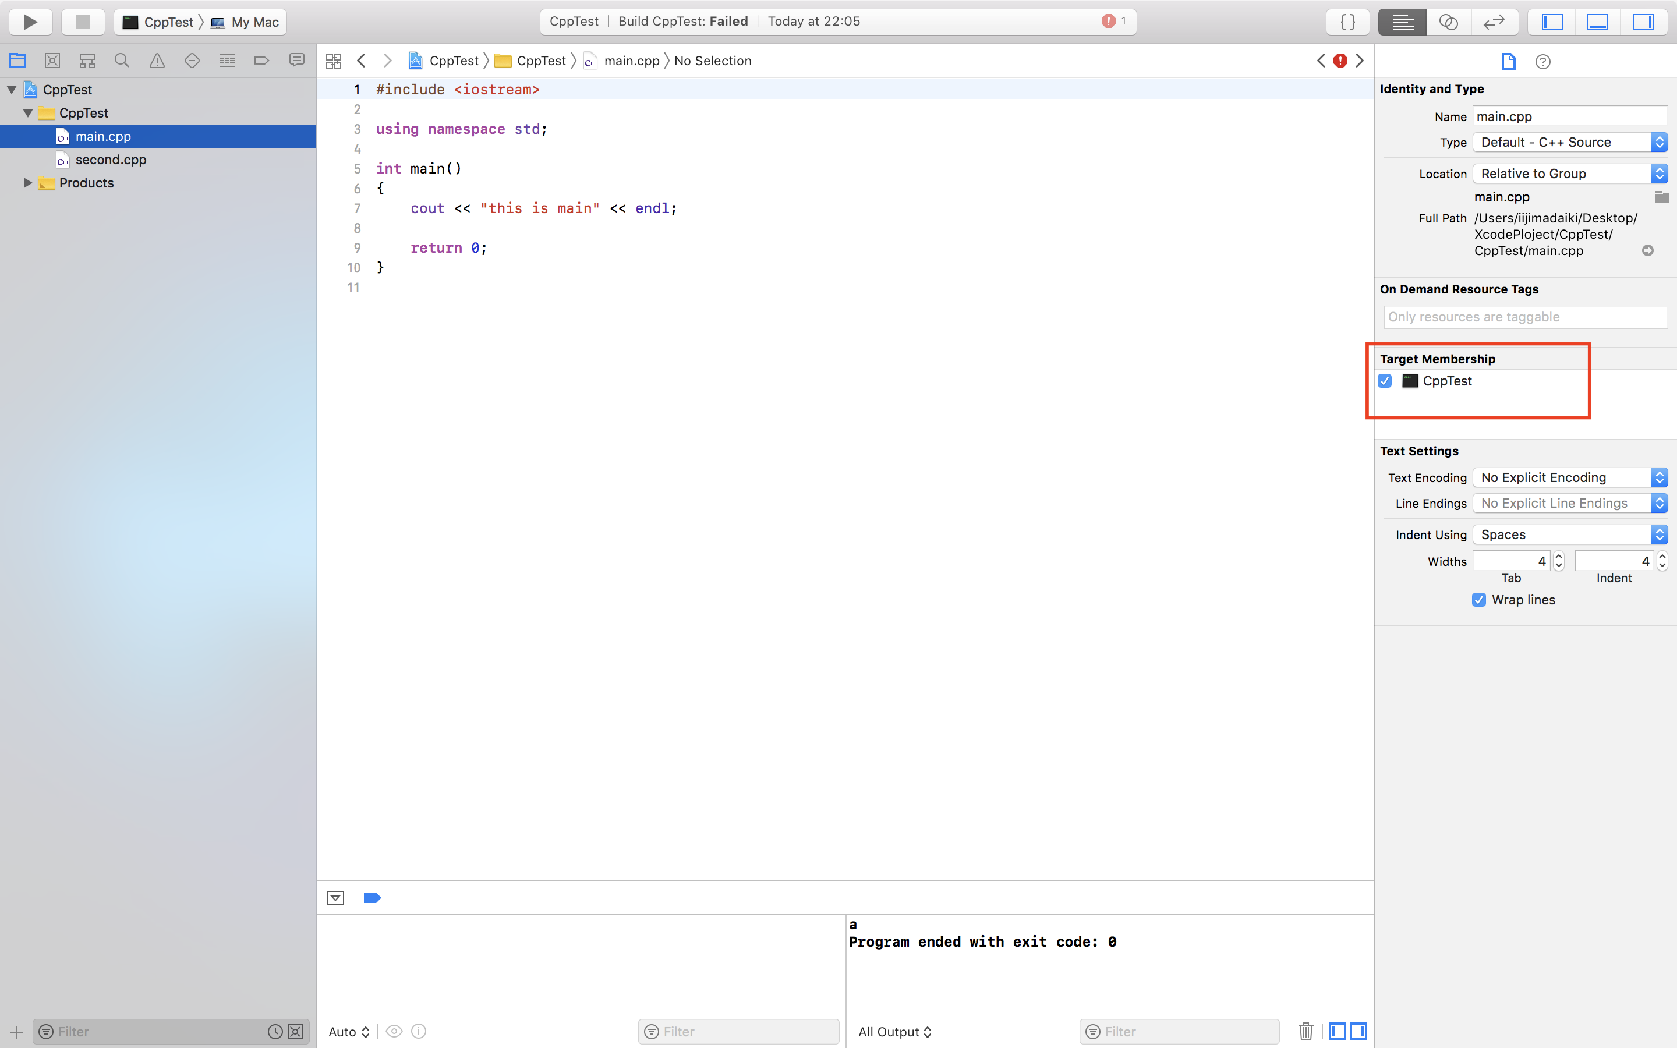Screen dimensions: 1677x1048
Task: Select second.cpp in the project navigator
Action: [x=111, y=160]
